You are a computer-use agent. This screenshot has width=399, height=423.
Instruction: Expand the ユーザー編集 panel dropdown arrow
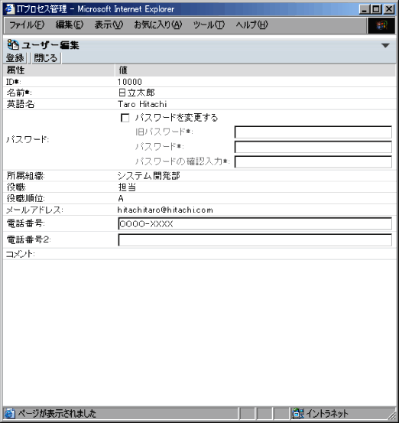pyautogui.click(x=385, y=45)
